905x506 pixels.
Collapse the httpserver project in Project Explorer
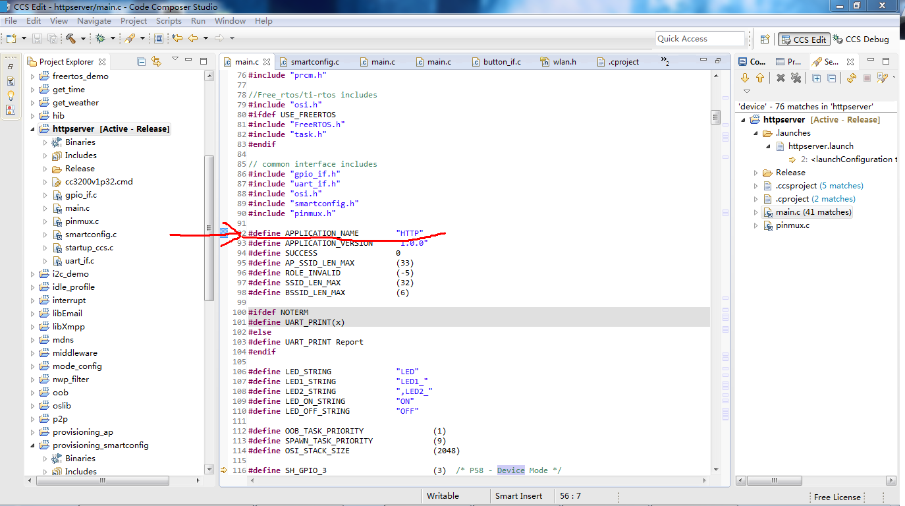click(x=33, y=129)
